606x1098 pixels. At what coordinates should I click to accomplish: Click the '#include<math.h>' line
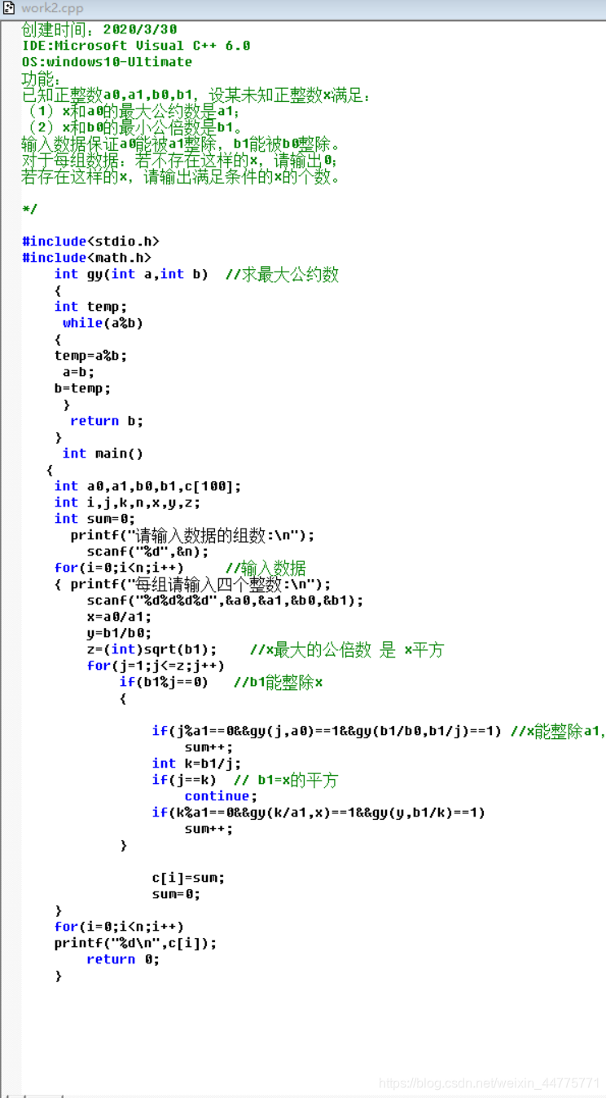86,258
